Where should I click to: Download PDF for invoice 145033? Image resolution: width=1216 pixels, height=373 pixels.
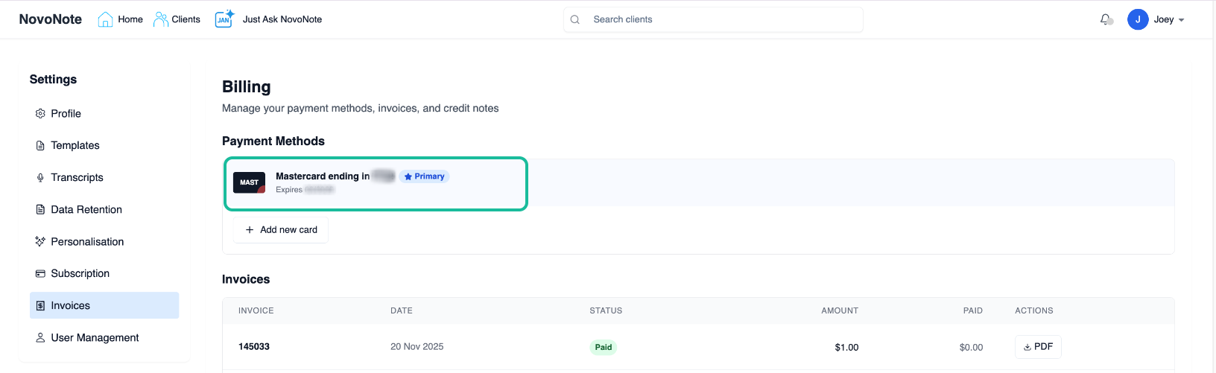pyautogui.click(x=1038, y=347)
